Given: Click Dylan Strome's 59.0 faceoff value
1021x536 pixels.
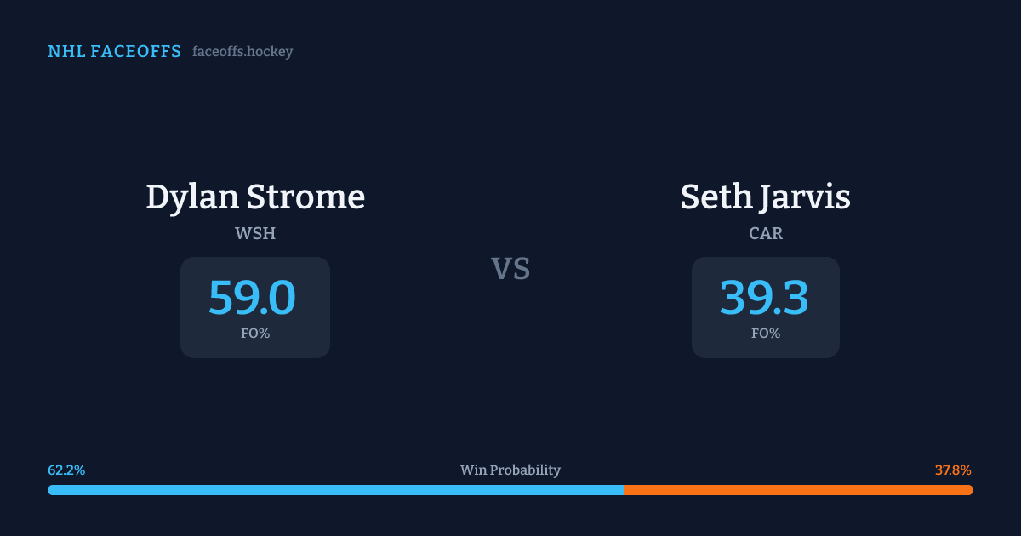Looking at the screenshot, I should point(253,298).
